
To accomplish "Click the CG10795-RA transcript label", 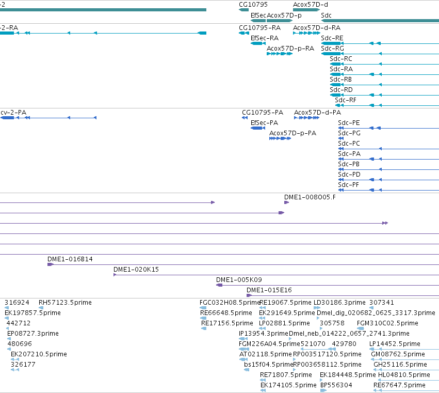I will point(259,28).
